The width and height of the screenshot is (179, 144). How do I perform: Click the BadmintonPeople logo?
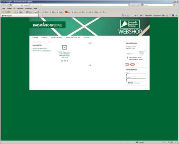47,25
